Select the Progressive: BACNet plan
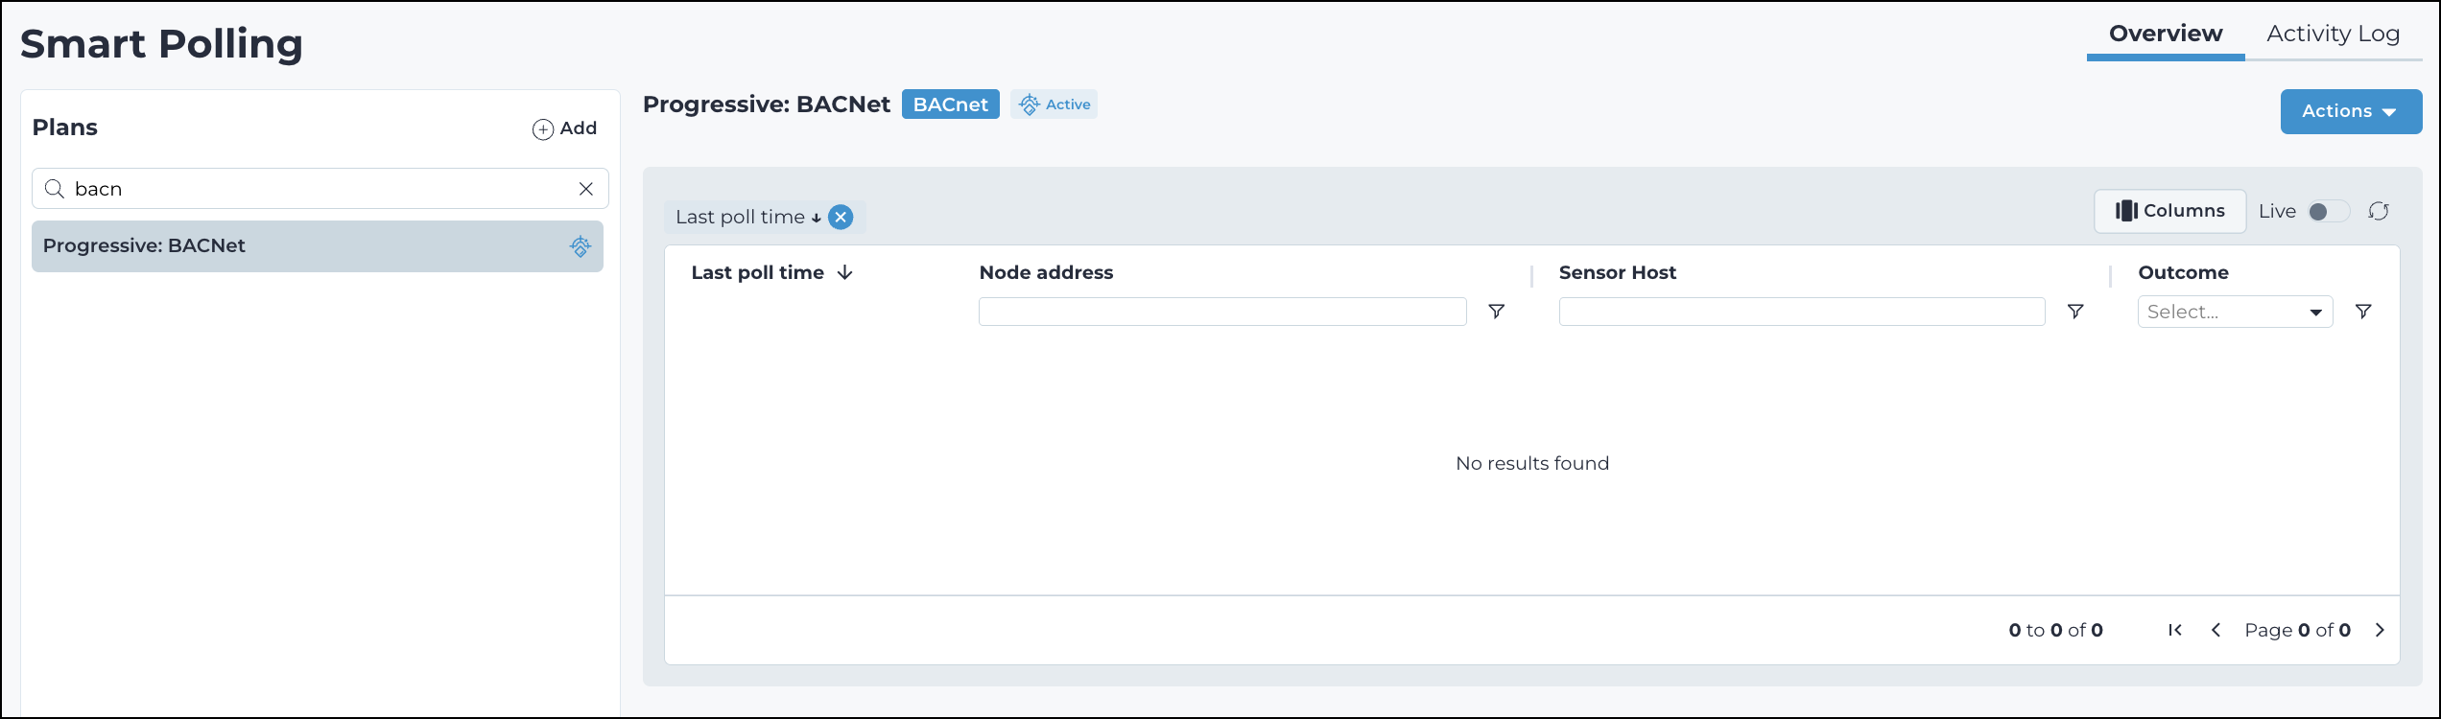This screenshot has width=2441, height=719. [318, 246]
